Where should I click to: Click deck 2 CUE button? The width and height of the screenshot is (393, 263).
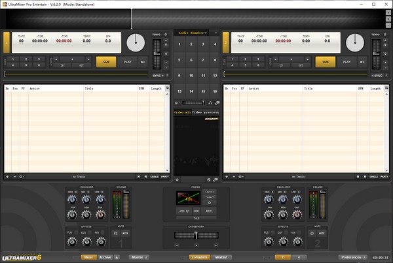[326, 62]
